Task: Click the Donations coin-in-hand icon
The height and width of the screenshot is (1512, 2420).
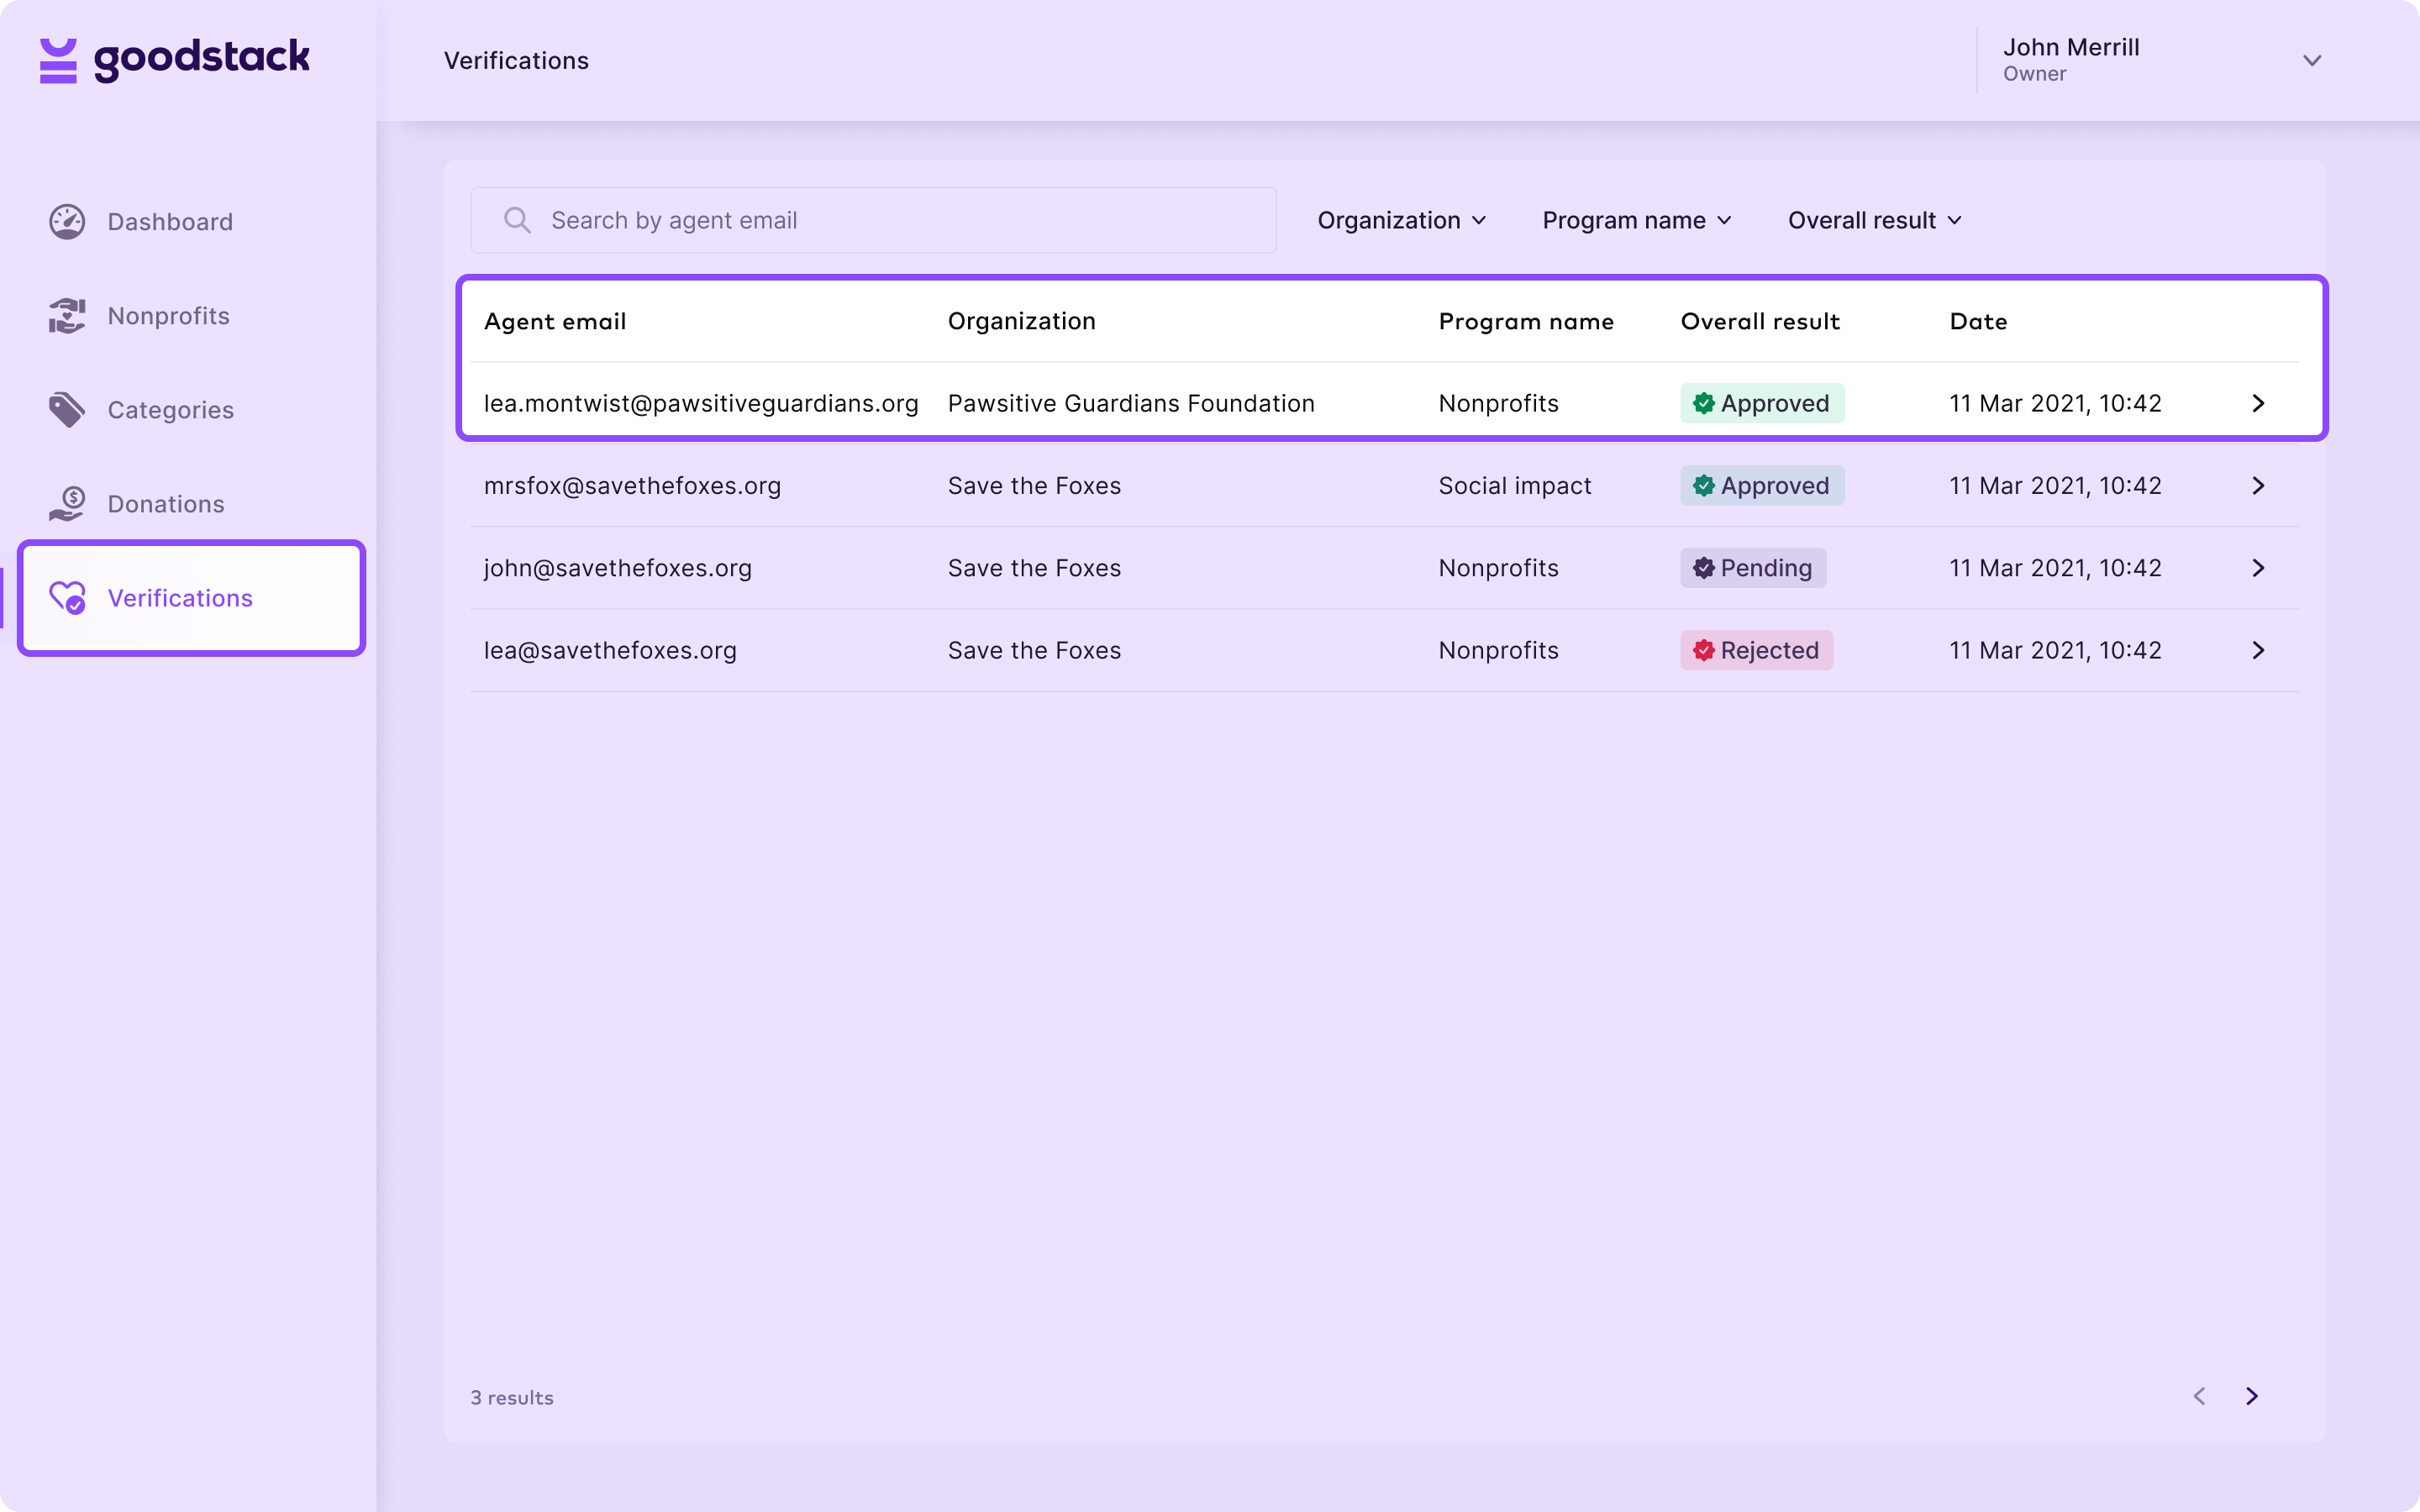Action: [x=67, y=504]
